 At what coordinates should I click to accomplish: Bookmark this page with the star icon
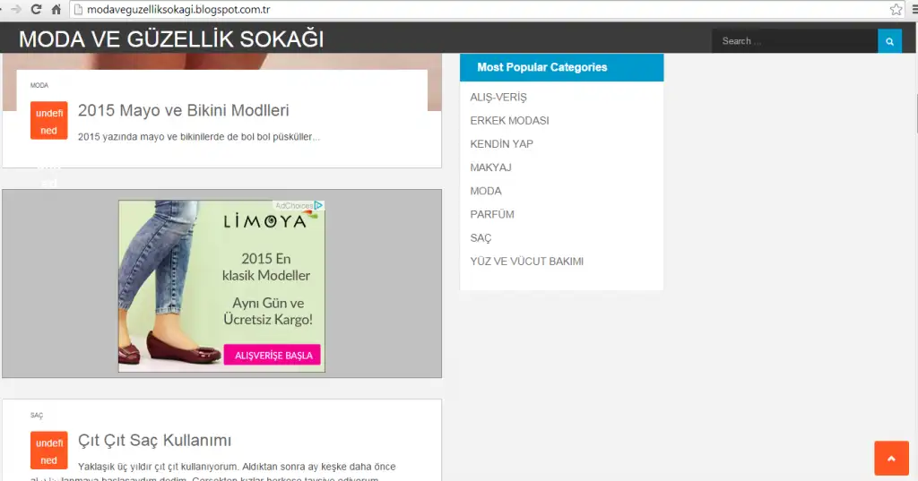pos(896,9)
